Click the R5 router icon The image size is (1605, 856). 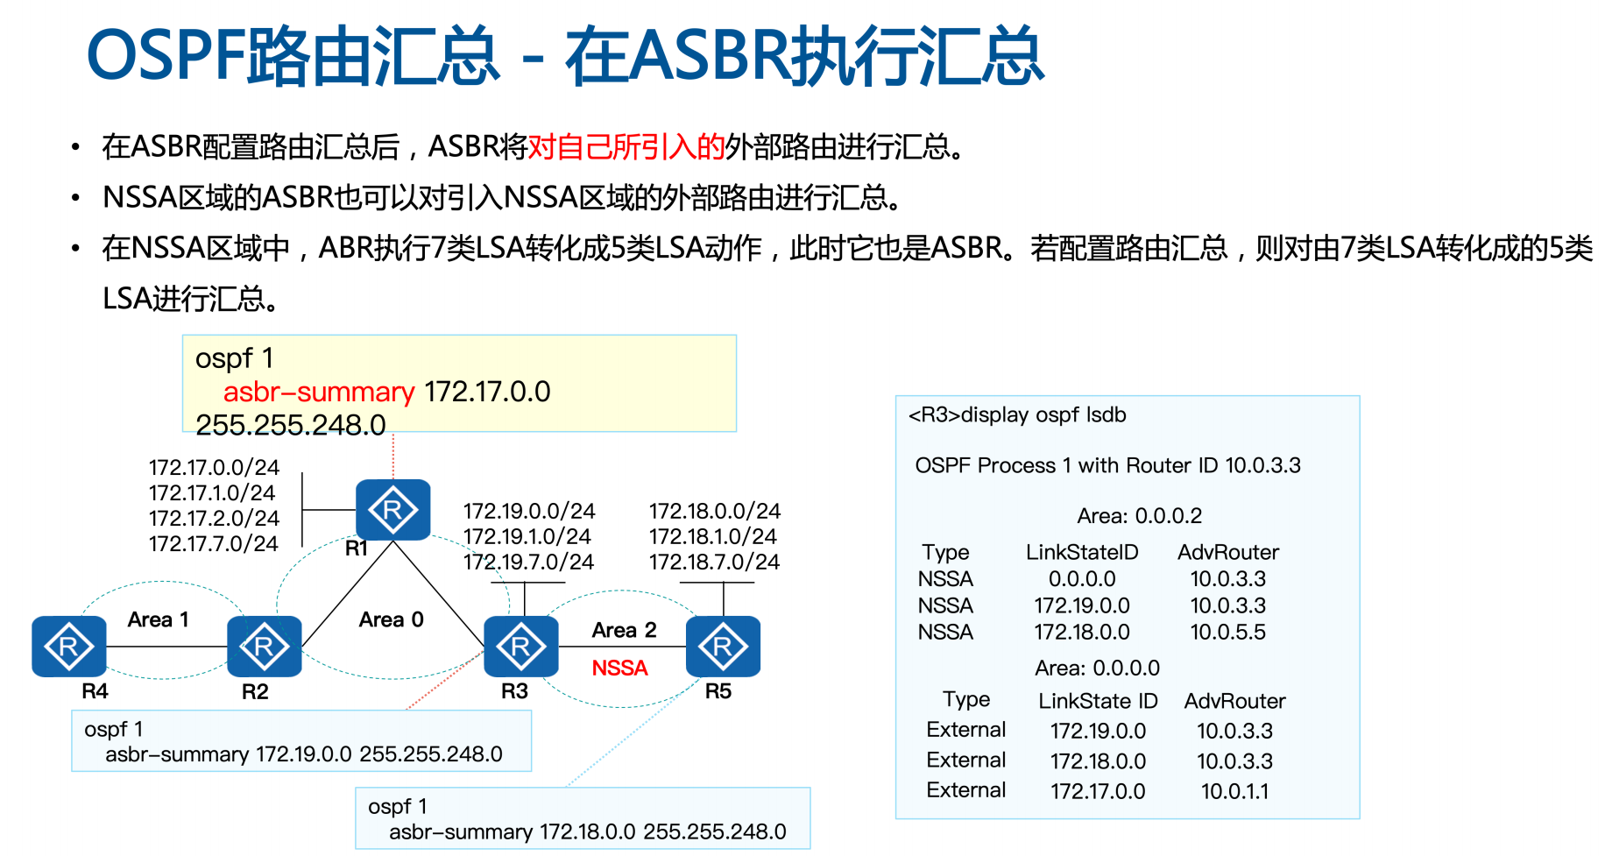coord(723,647)
